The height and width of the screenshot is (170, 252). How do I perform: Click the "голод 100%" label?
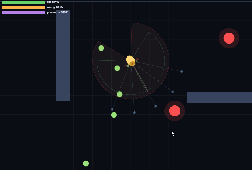55,7
